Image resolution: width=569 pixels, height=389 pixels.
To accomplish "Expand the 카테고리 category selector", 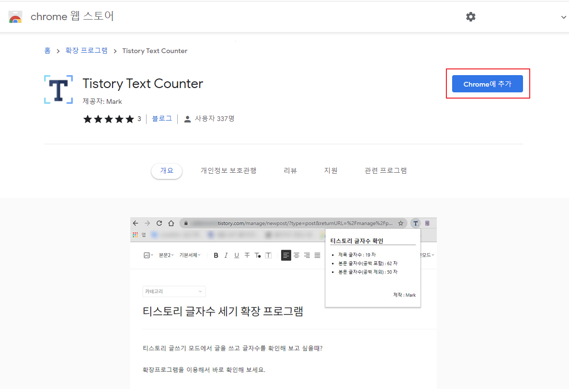I will [x=174, y=291].
